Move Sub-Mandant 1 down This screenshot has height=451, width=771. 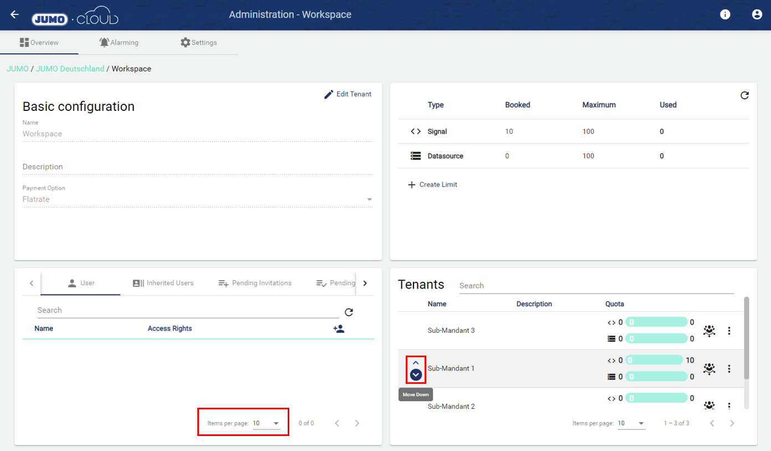point(416,375)
